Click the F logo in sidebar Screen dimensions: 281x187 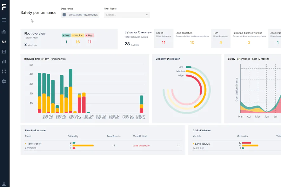click(x=4, y=7)
